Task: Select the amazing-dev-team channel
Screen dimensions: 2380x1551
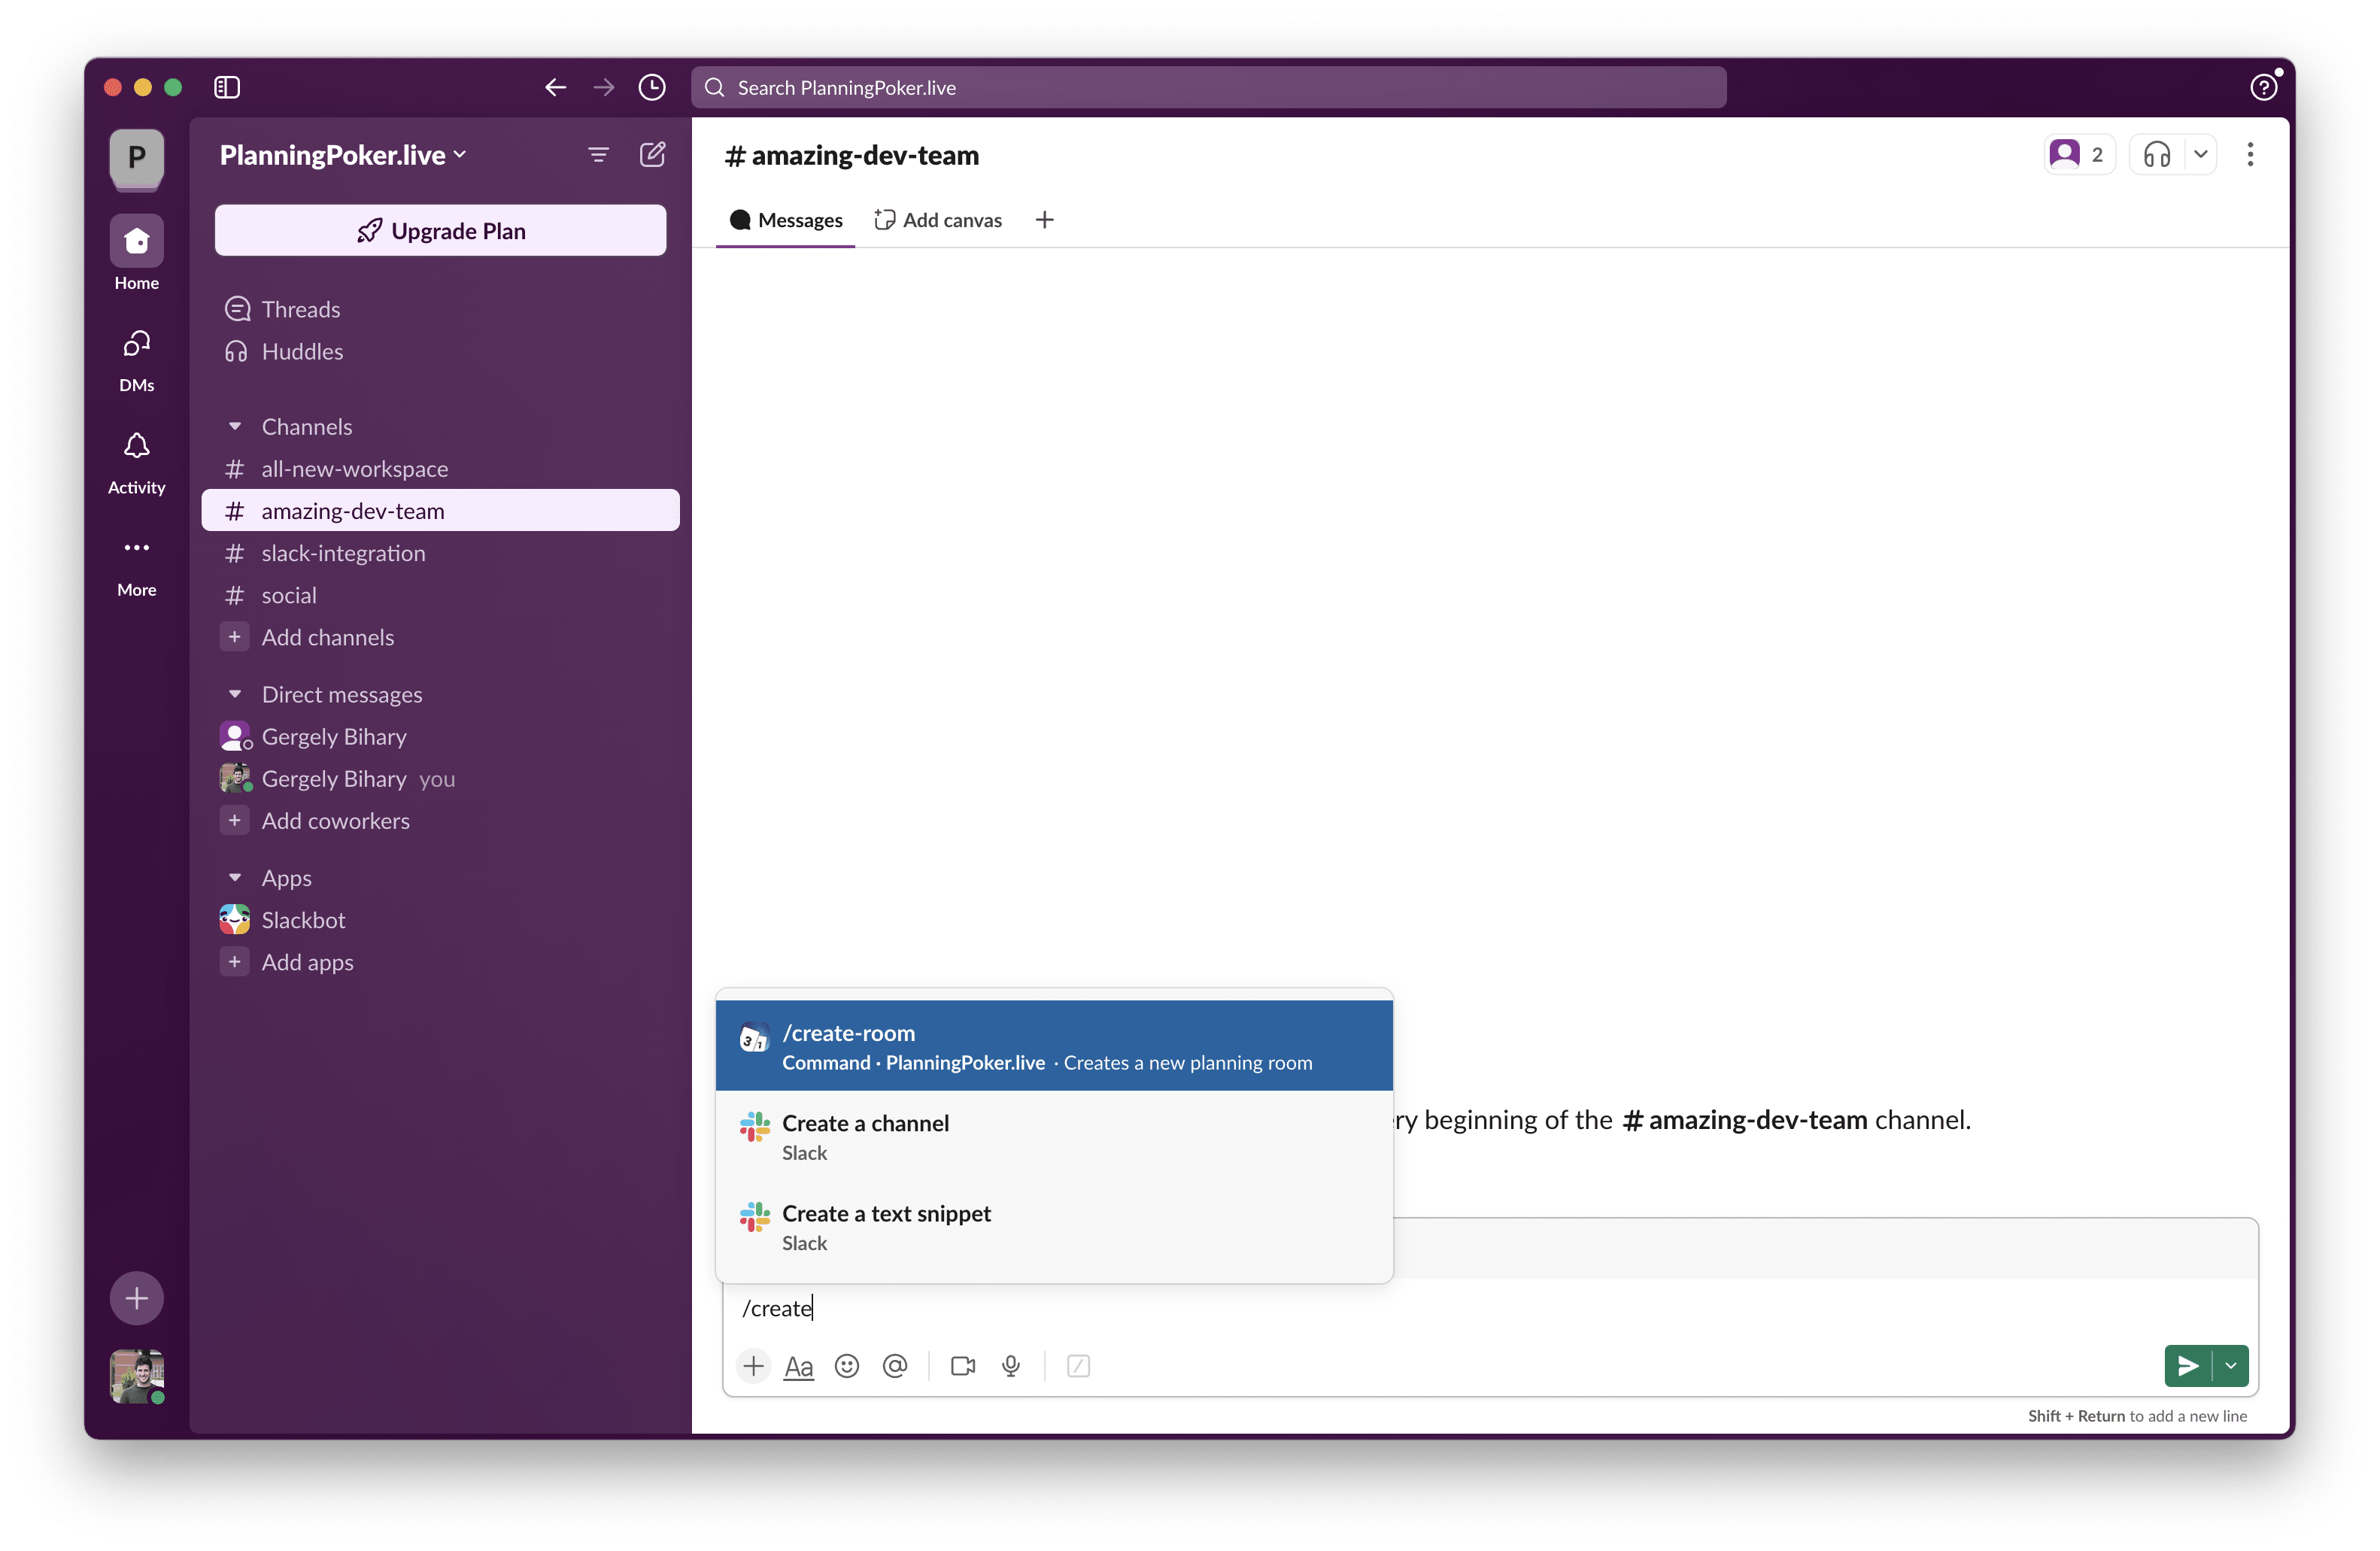Action: [441, 510]
